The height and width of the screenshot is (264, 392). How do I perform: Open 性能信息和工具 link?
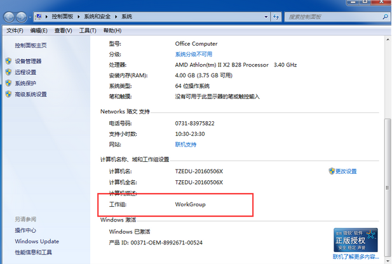click(33, 253)
